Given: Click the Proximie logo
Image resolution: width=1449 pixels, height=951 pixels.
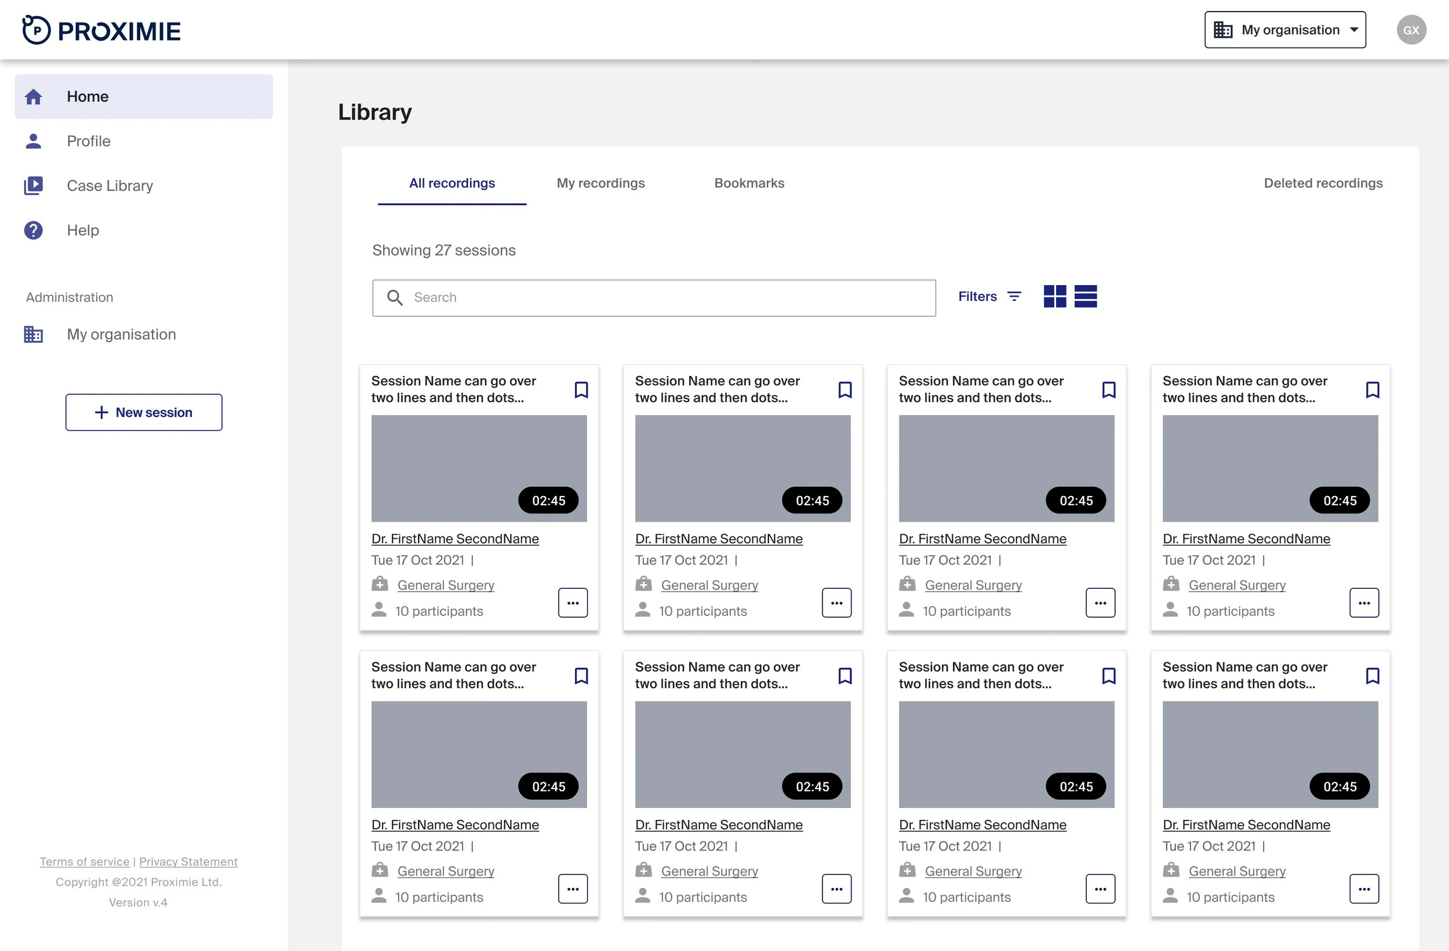Looking at the screenshot, I should coord(101,30).
